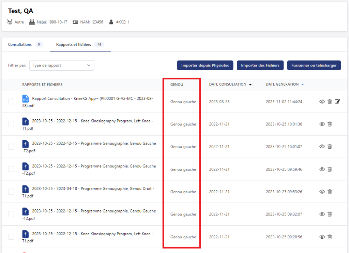Click Importer depuis Physiotec button

pos(205,65)
